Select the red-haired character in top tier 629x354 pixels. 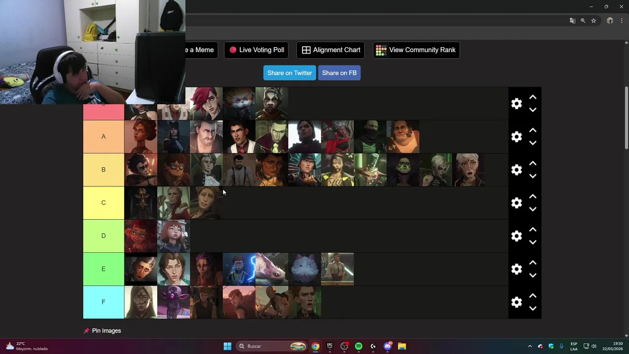[x=206, y=103]
